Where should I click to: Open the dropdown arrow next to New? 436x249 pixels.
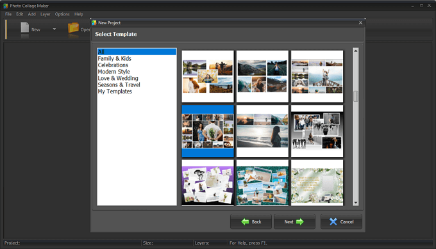click(x=55, y=29)
